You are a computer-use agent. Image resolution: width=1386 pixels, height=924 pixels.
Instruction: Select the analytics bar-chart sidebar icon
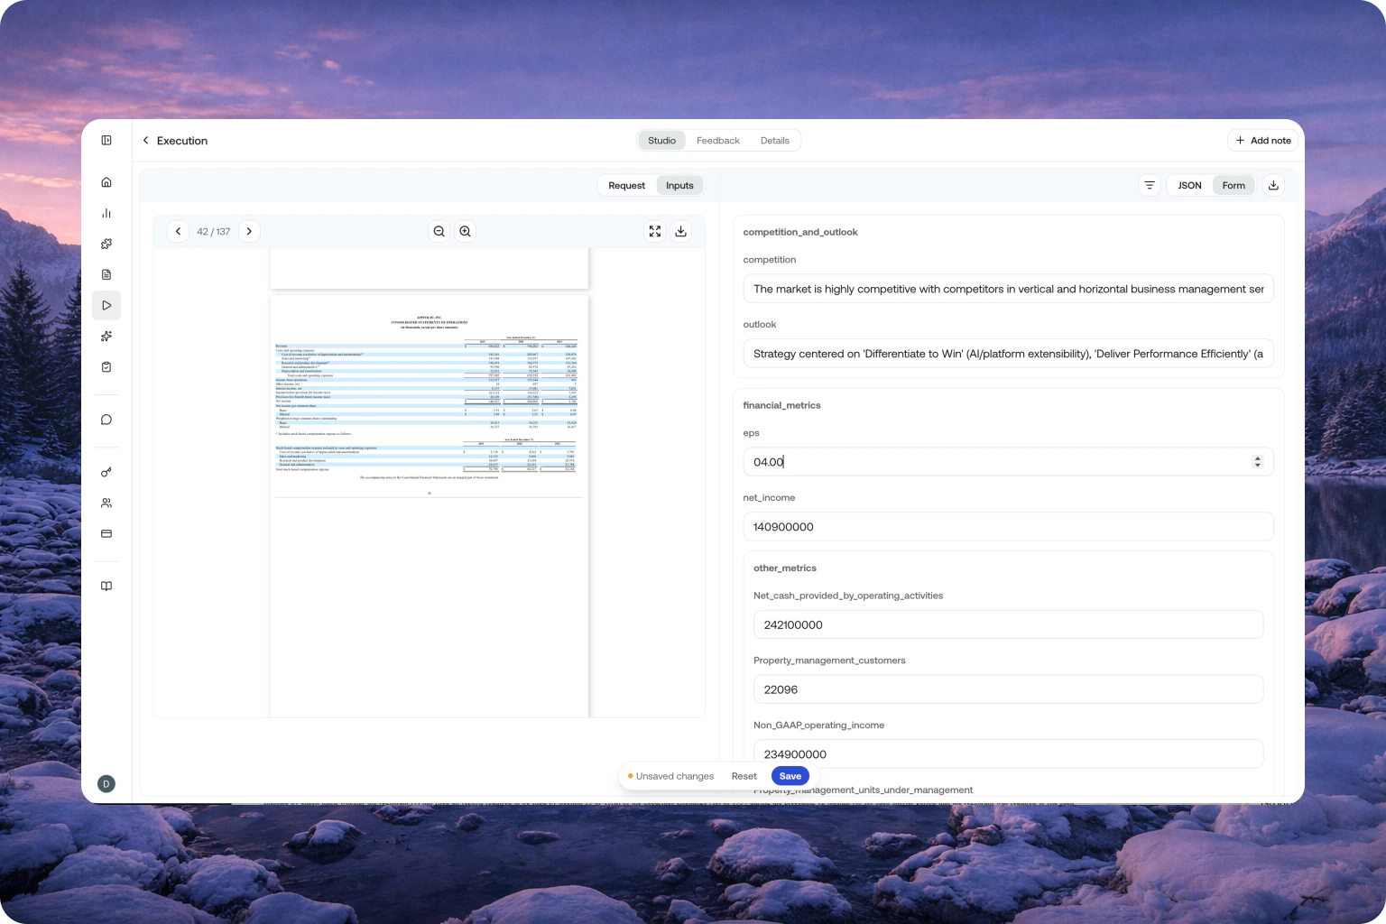click(x=106, y=213)
